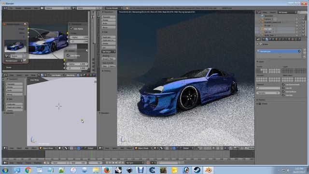Click play animation button in timeline
The width and height of the screenshot is (309, 174).
116,163
